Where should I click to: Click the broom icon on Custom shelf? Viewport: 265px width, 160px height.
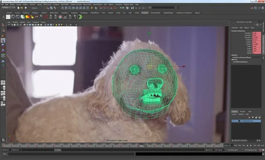32,17
